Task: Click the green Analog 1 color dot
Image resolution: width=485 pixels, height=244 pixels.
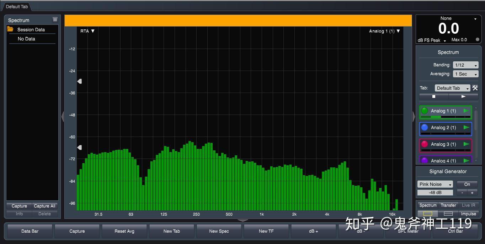Action: 425,111
